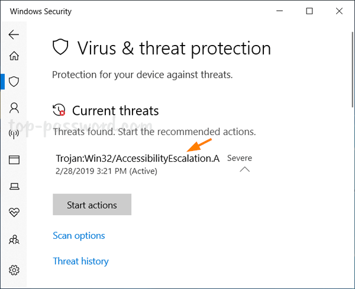The width and height of the screenshot is (355, 289).
Task: Open the Scan options link
Action: 79,236
